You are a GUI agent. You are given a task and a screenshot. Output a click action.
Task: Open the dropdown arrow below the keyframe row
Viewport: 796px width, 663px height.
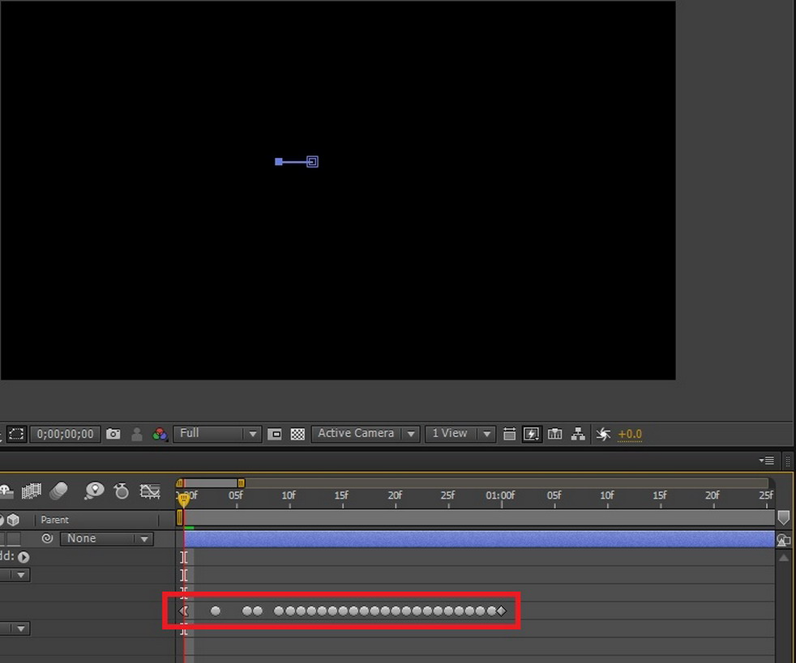(21, 628)
